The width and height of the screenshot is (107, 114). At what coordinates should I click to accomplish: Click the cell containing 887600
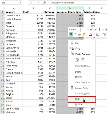coord(50,23)
